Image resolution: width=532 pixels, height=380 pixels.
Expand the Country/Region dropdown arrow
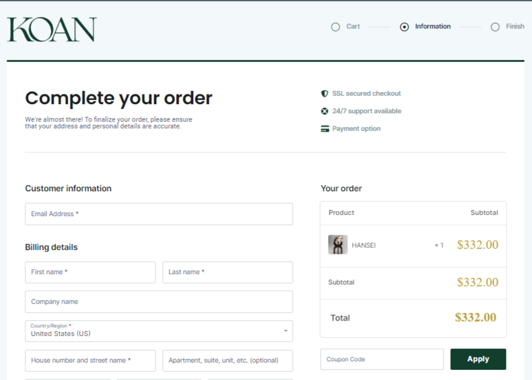point(286,331)
